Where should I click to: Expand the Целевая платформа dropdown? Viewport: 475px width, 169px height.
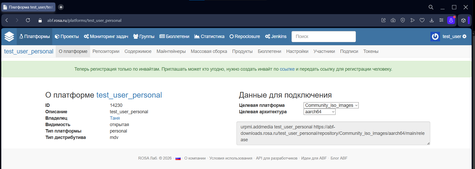pos(331,105)
